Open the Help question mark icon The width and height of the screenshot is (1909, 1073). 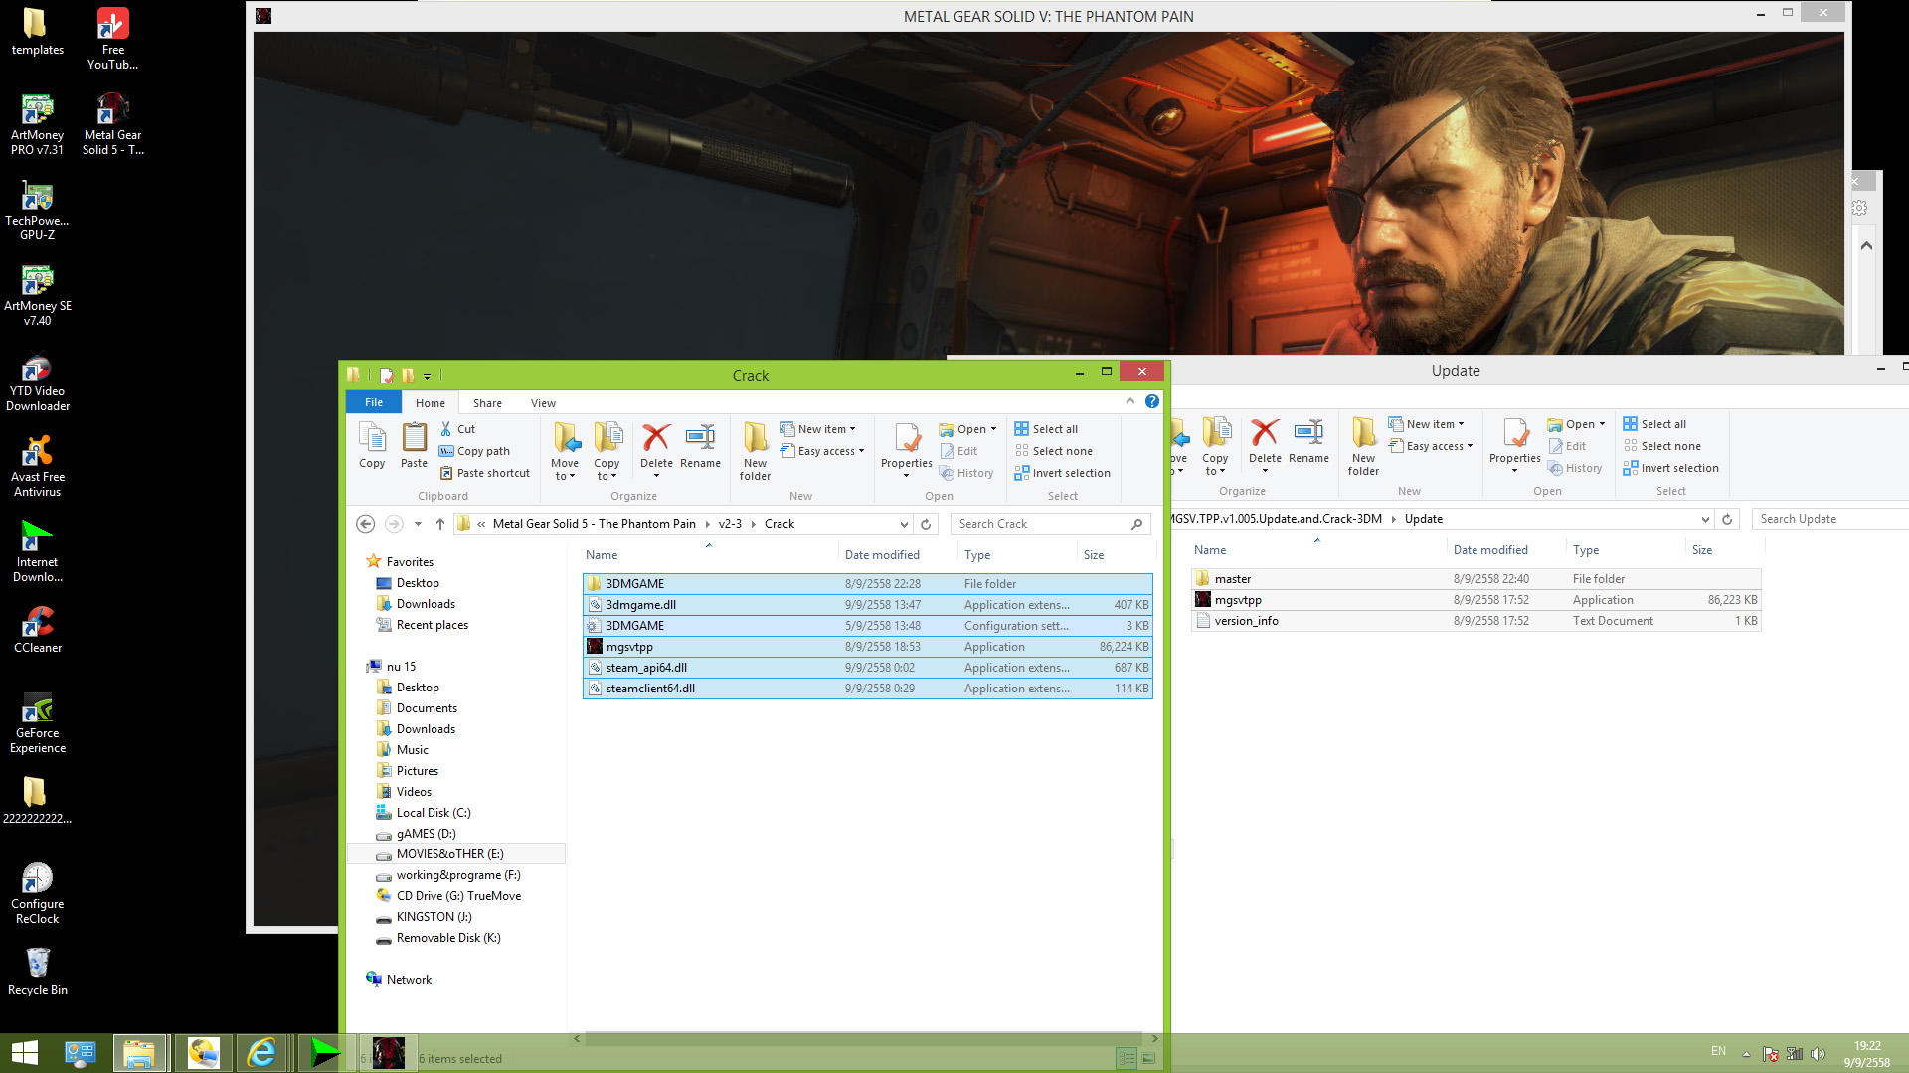tap(1151, 401)
